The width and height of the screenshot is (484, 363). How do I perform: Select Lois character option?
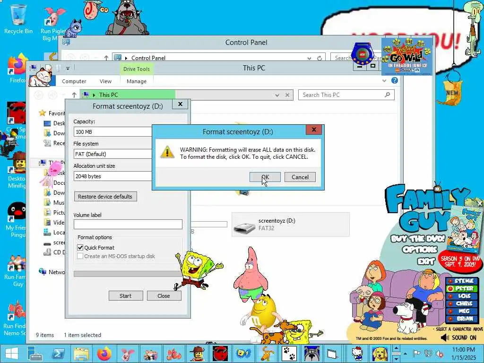(x=462, y=296)
